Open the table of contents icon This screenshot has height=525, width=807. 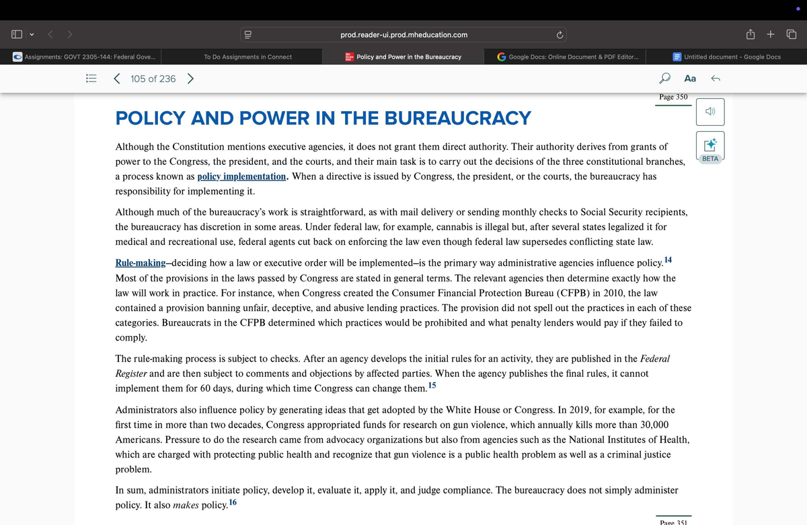click(91, 78)
